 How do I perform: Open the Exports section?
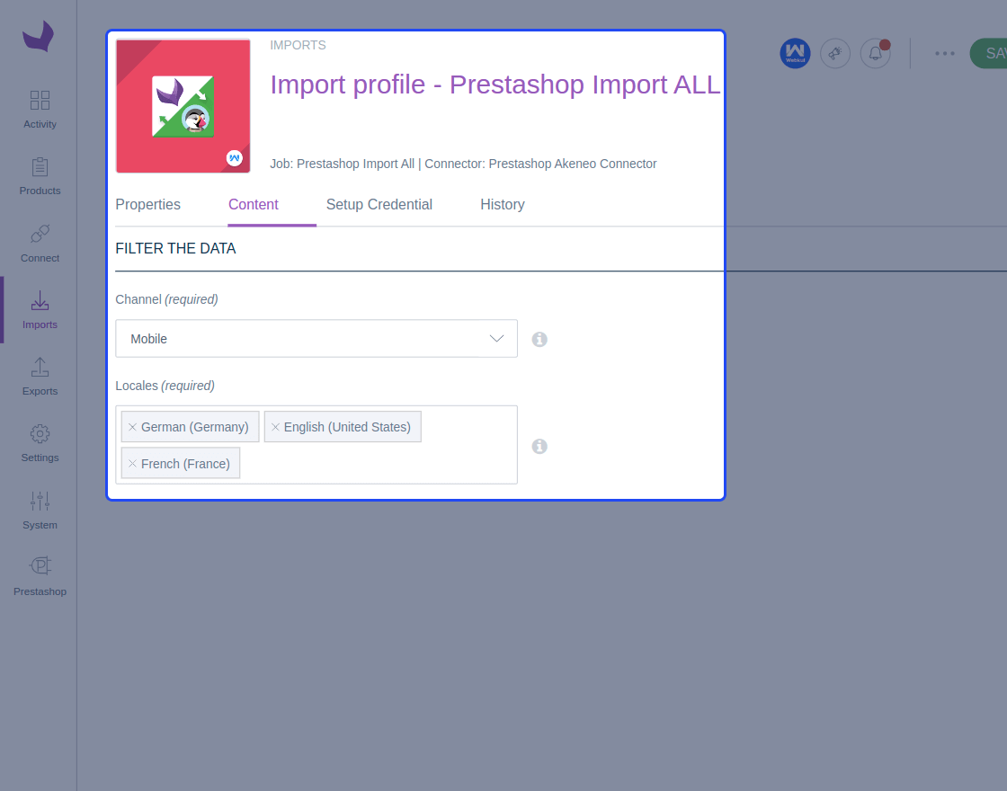click(40, 377)
